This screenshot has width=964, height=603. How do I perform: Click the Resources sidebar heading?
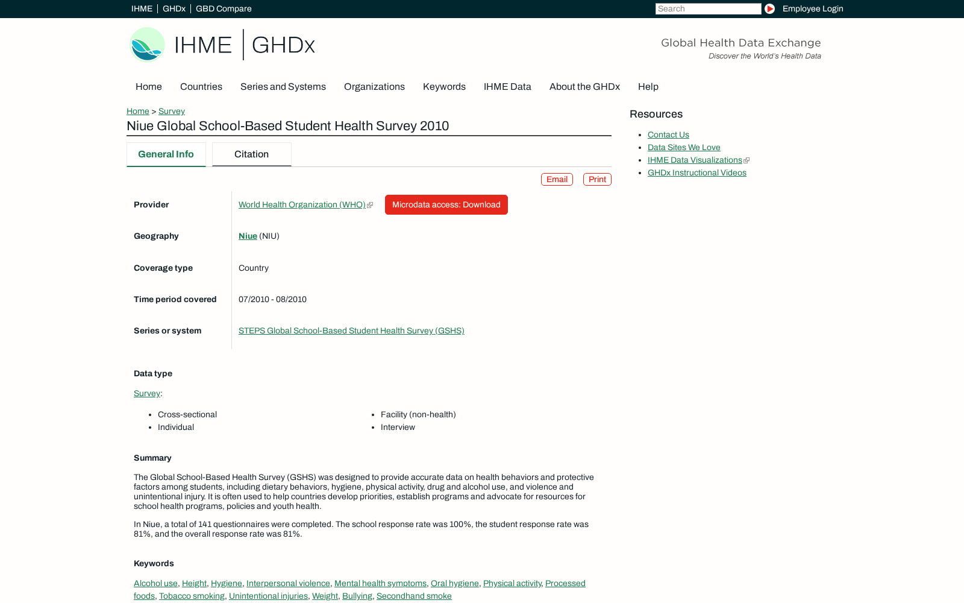tap(656, 114)
